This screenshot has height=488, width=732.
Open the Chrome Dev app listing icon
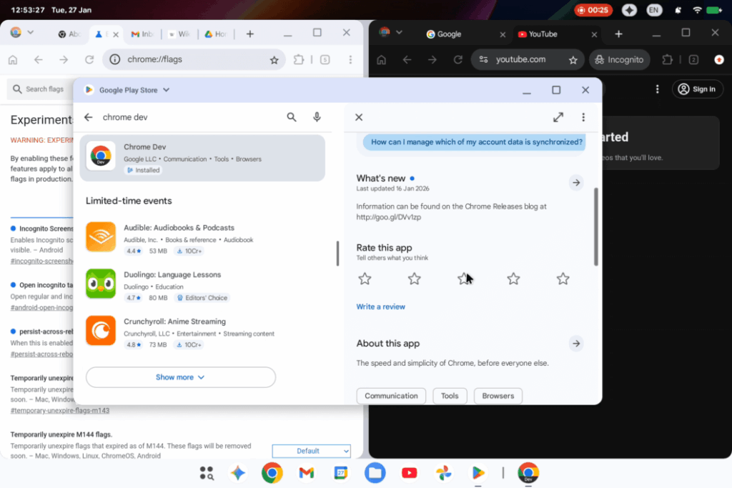click(x=101, y=156)
